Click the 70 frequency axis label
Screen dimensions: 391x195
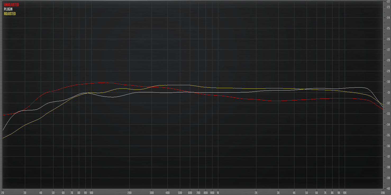[x=72, y=193]
